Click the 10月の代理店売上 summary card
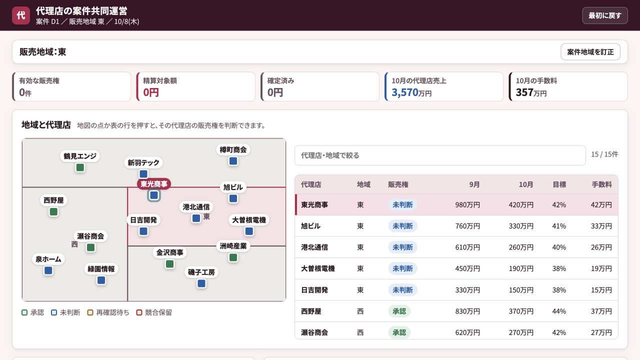The height and width of the screenshot is (360, 640). [444, 86]
